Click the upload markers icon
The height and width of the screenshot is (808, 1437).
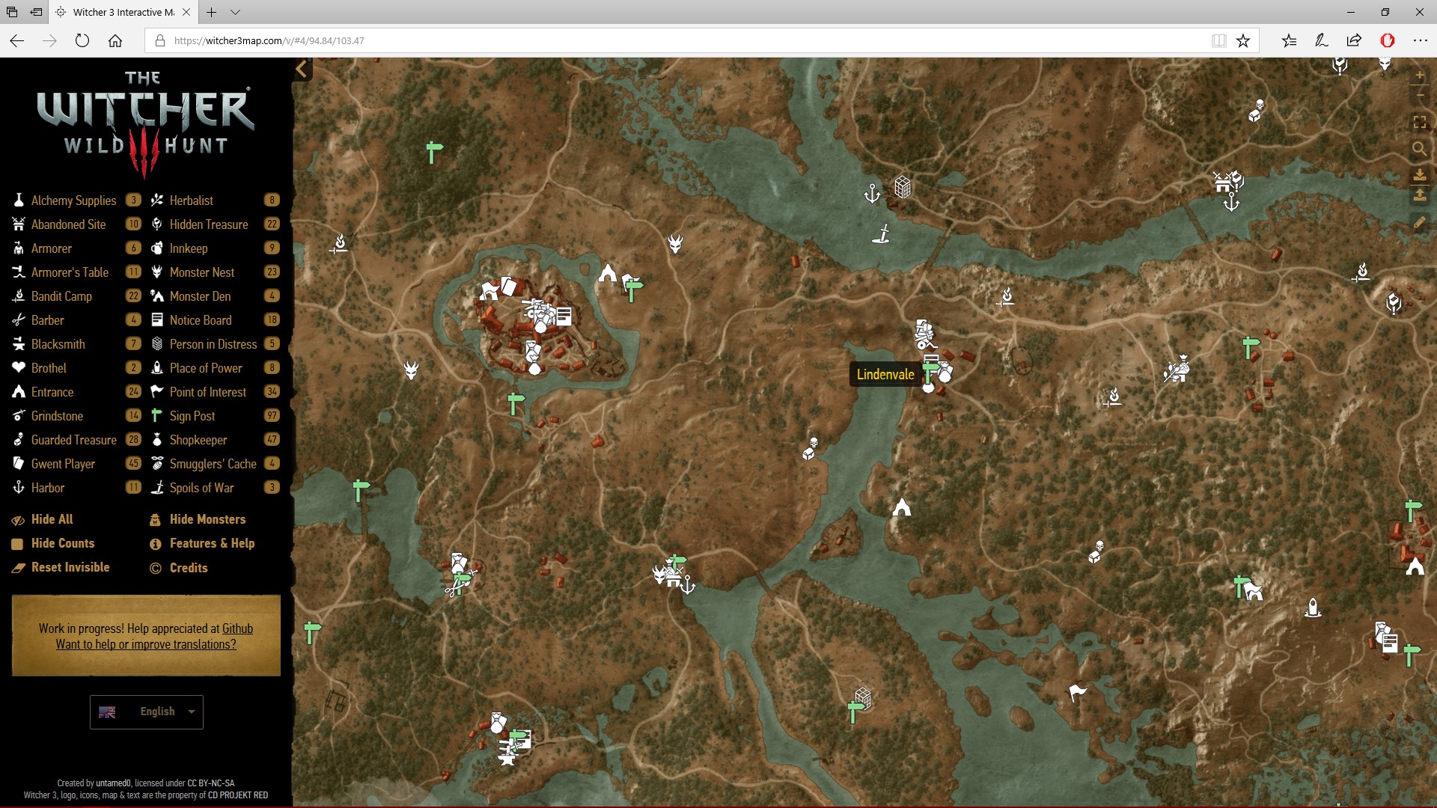tap(1419, 195)
